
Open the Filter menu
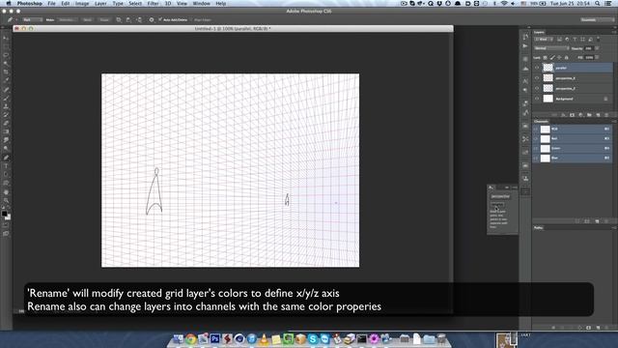(153, 3)
